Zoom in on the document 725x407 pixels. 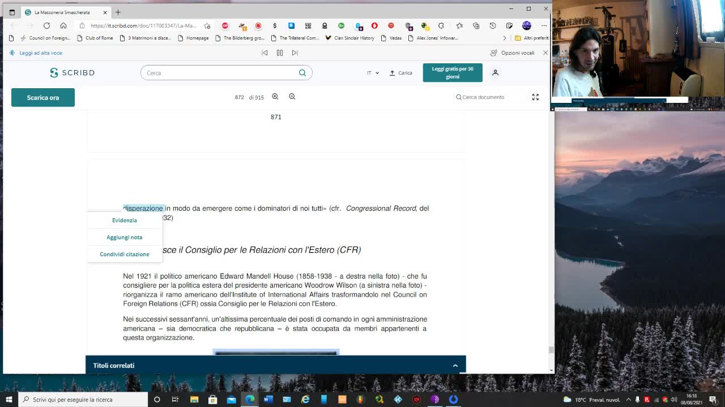point(275,97)
